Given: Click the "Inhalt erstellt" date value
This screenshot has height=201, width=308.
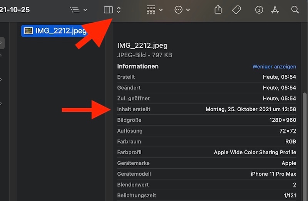Looking at the screenshot, I should pos(251,109).
